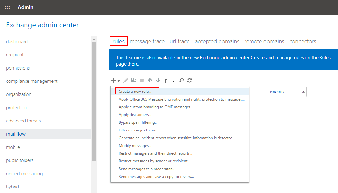Go to recipients in left navigation
The image size is (338, 193).
pos(16,55)
